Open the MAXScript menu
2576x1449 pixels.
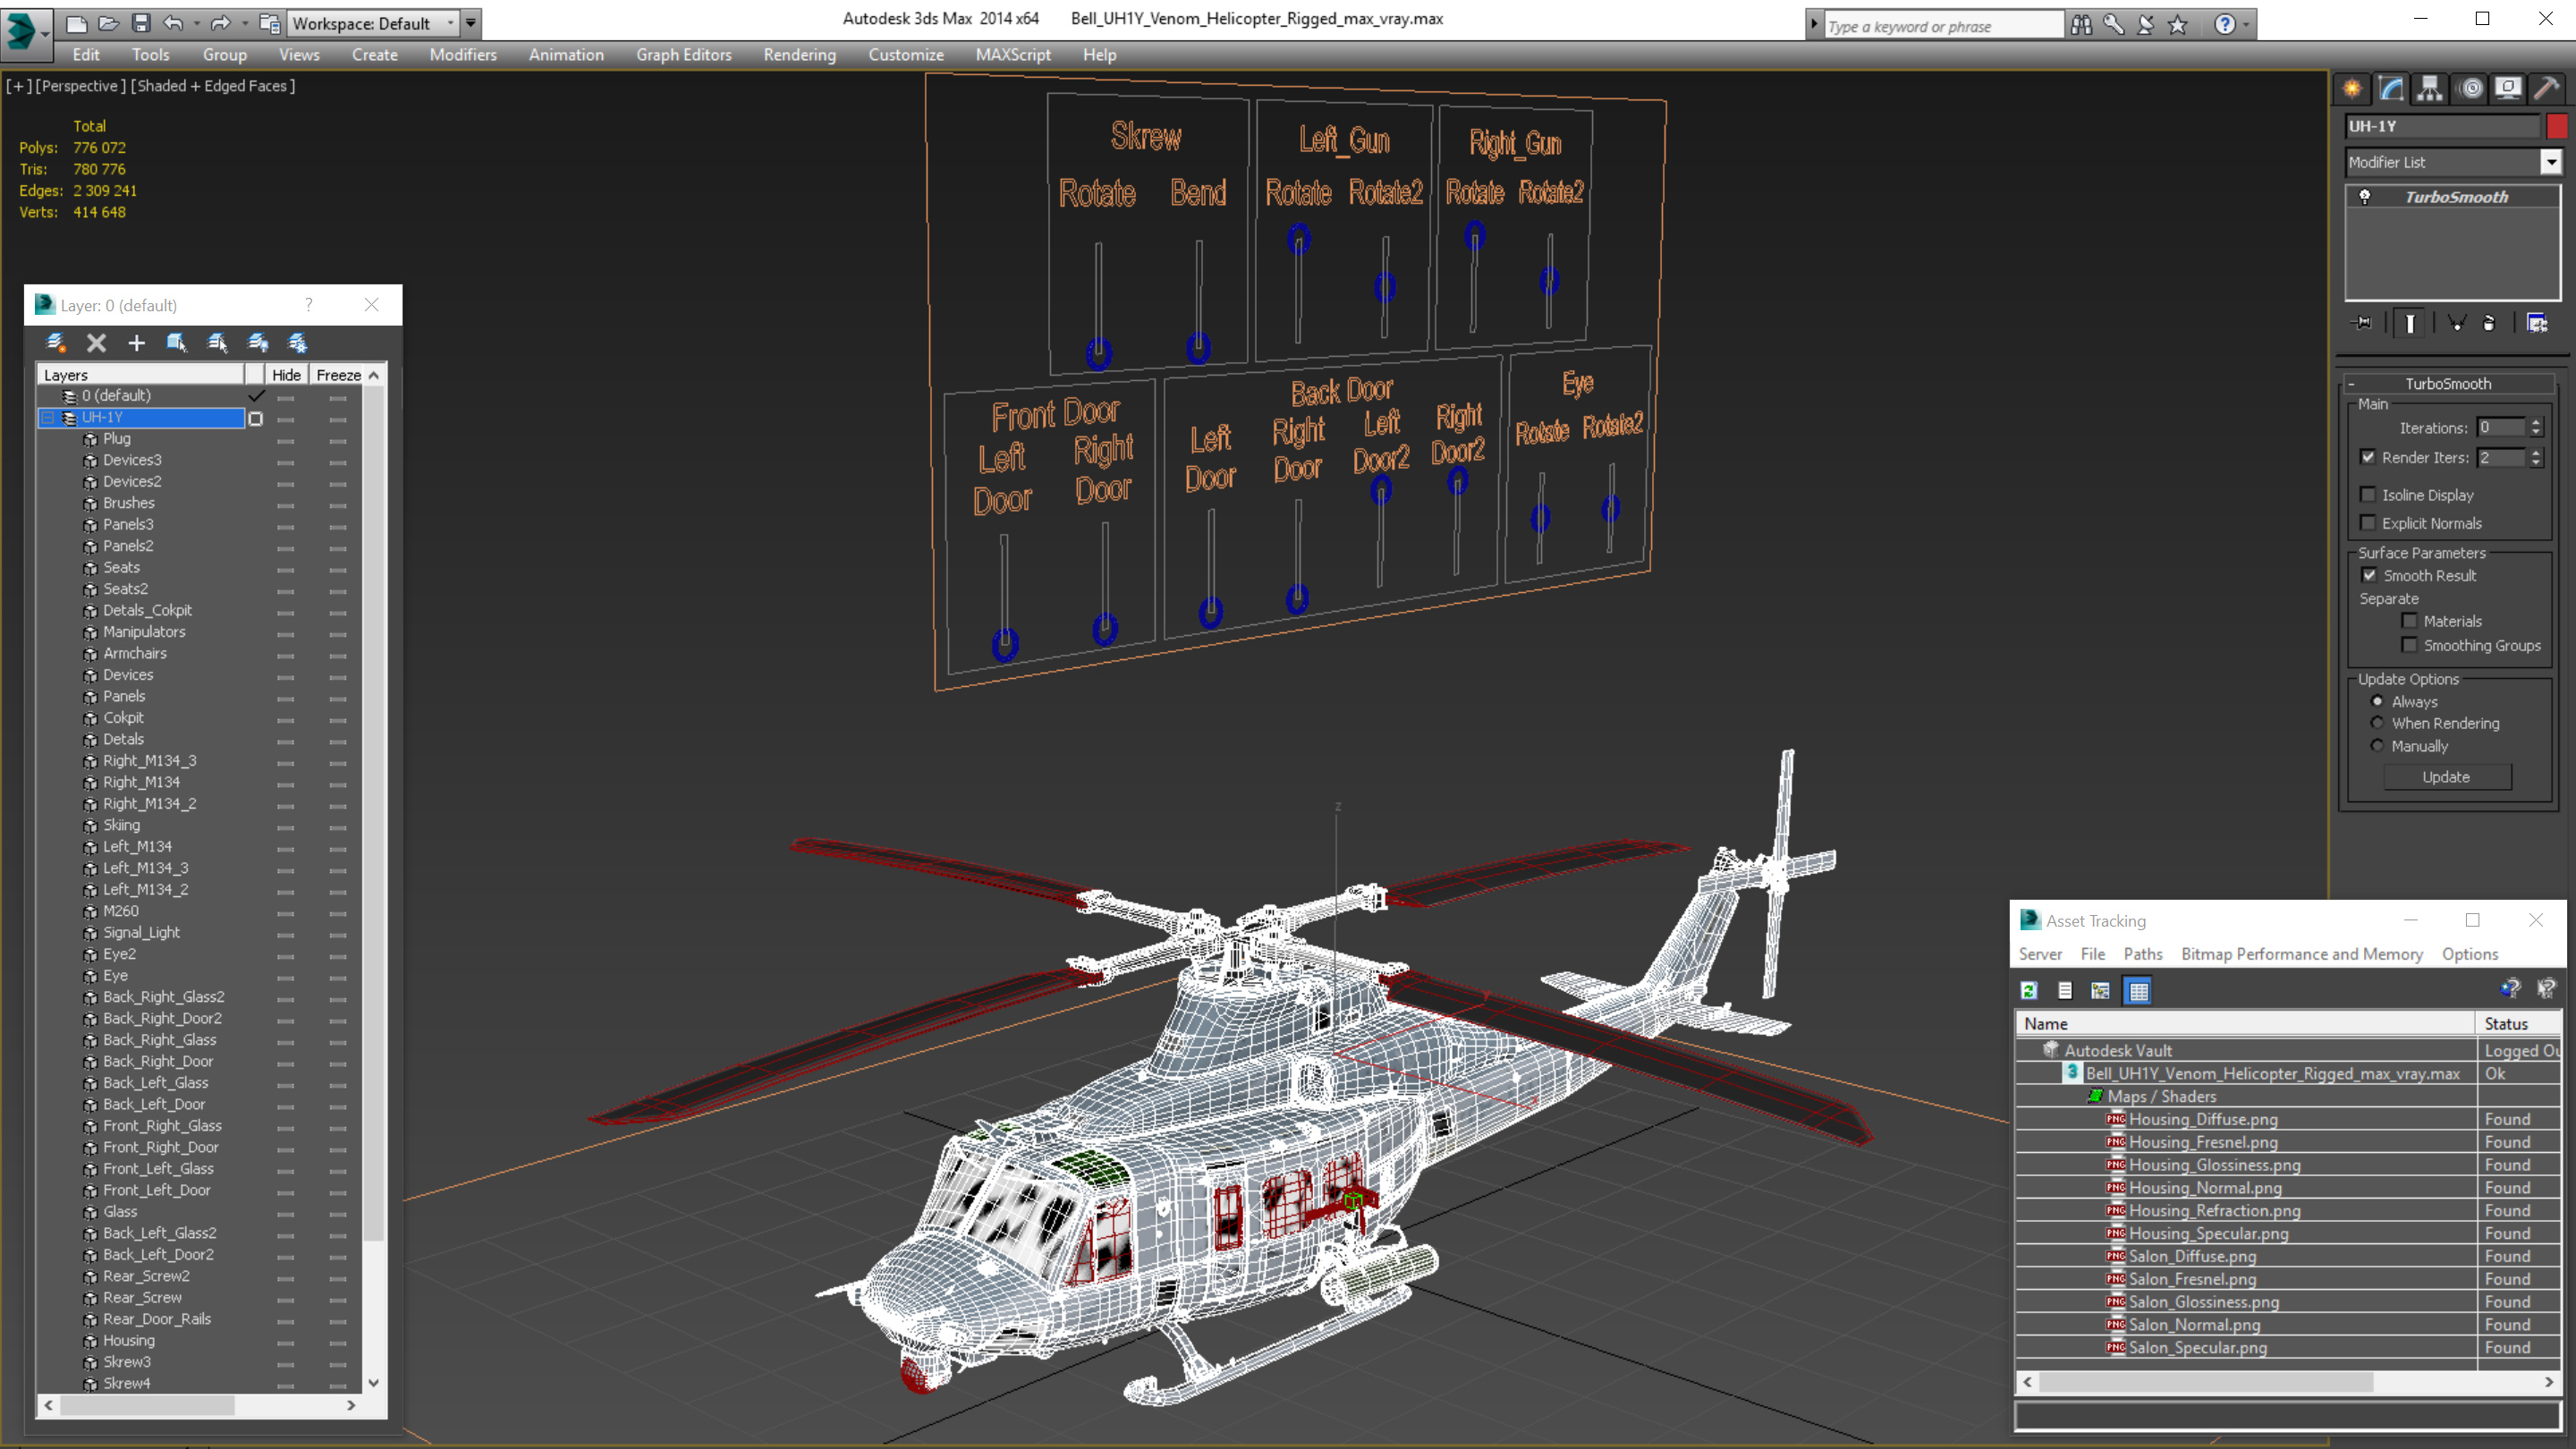tap(1013, 55)
